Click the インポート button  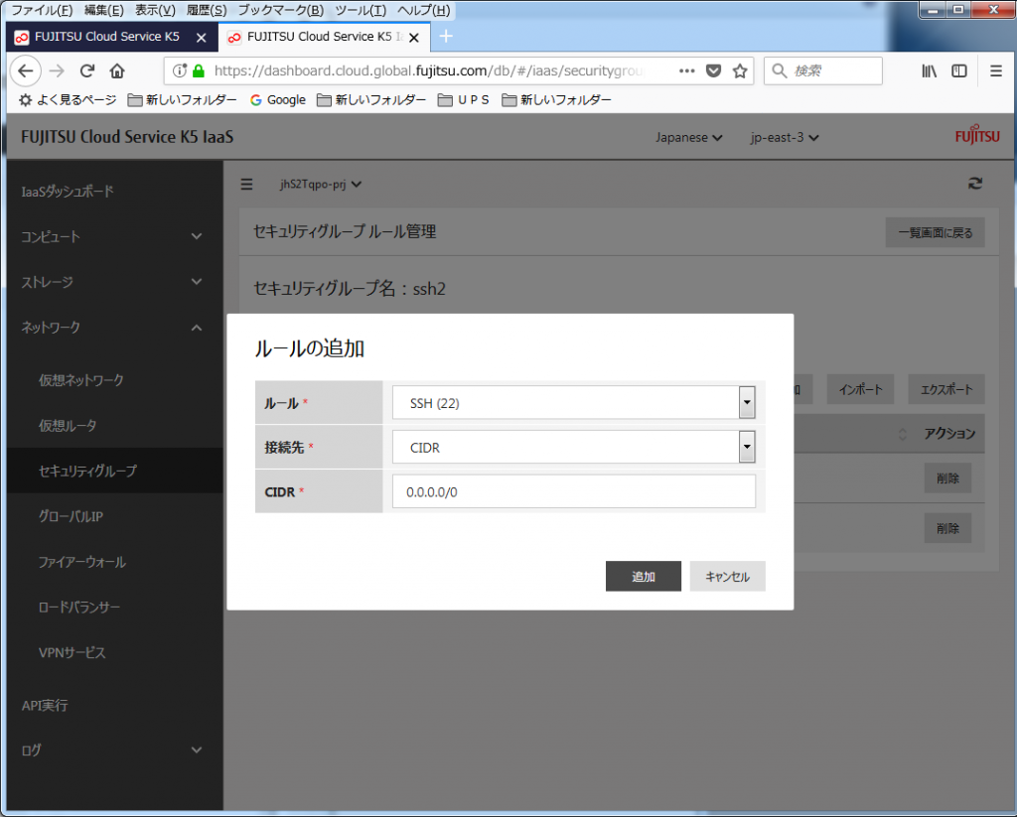click(x=861, y=390)
